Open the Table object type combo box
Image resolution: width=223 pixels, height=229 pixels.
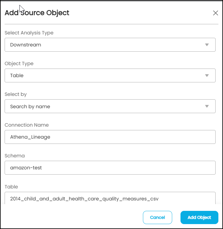(x=110, y=76)
